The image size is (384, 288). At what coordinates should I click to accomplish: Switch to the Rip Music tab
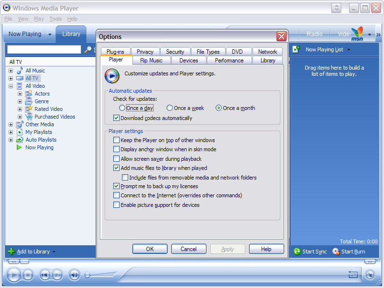pos(151,60)
